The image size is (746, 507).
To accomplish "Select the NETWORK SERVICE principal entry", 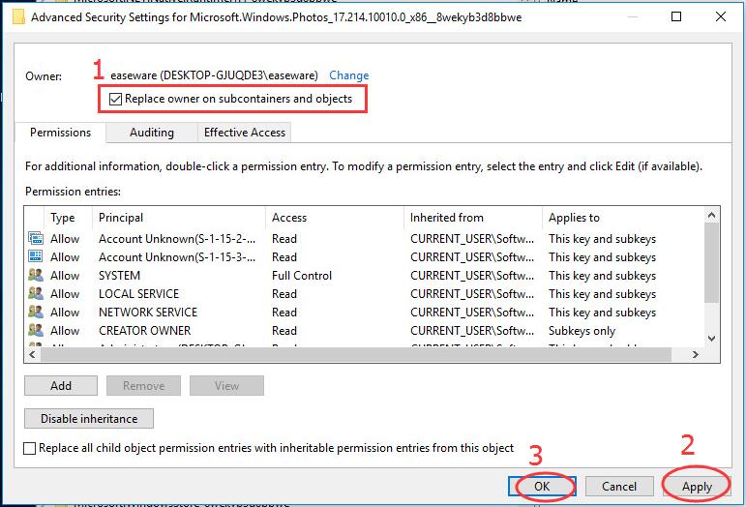I will coord(148,312).
